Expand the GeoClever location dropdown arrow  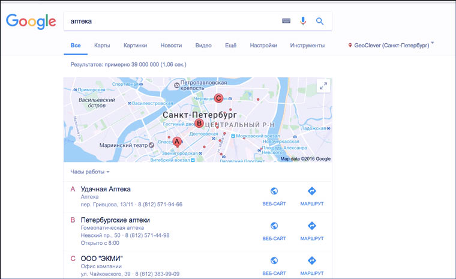click(x=433, y=43)
